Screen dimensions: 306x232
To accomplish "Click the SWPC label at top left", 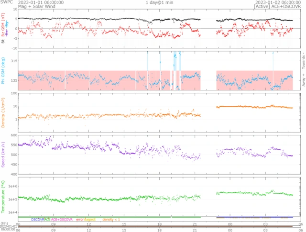I will click(x=8, y=2).
